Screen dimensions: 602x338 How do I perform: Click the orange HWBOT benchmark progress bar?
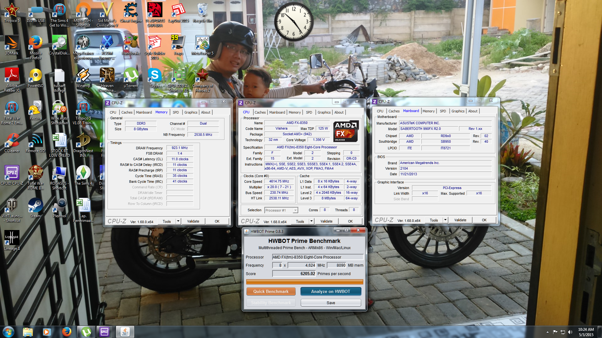(304, 282)
